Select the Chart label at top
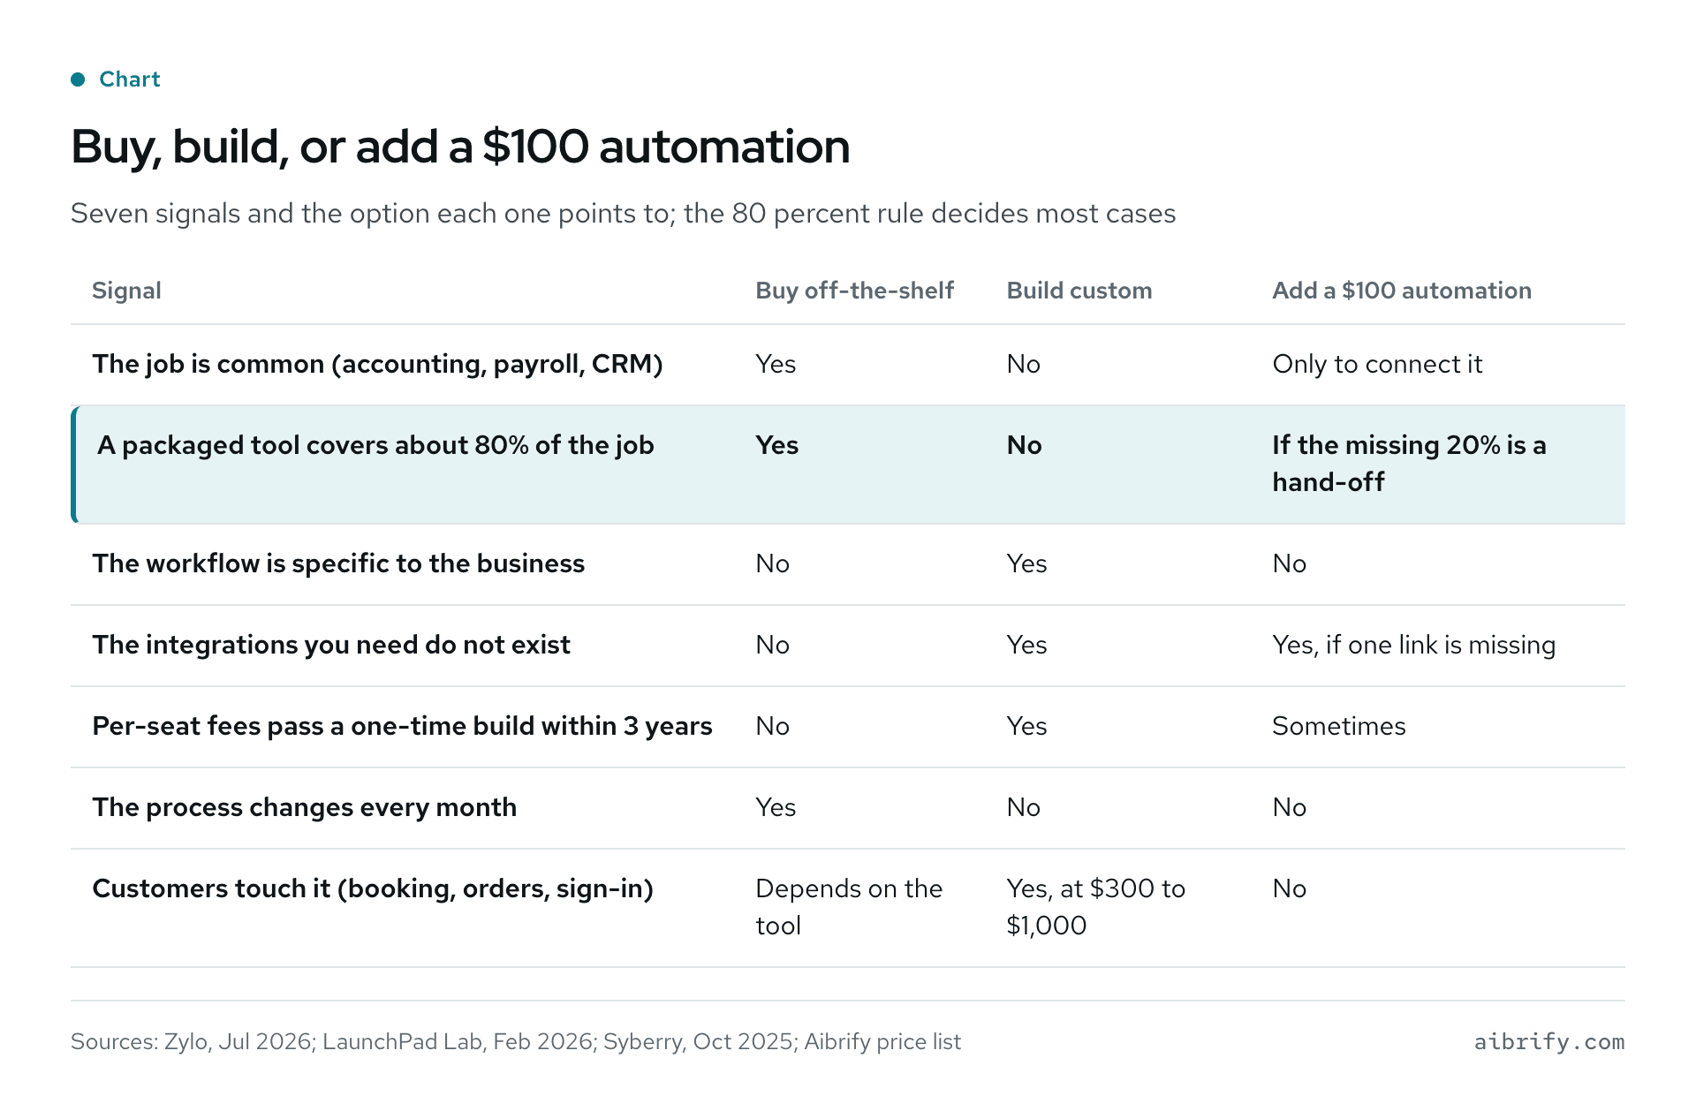 click(130, 79)
